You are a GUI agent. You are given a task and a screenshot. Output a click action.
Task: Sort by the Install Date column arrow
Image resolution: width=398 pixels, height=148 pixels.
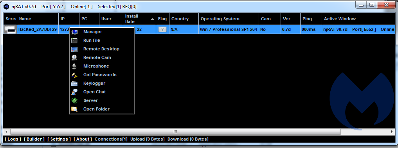(152, 19)
